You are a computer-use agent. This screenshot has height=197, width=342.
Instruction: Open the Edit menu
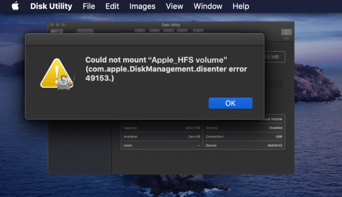[112, 6]
